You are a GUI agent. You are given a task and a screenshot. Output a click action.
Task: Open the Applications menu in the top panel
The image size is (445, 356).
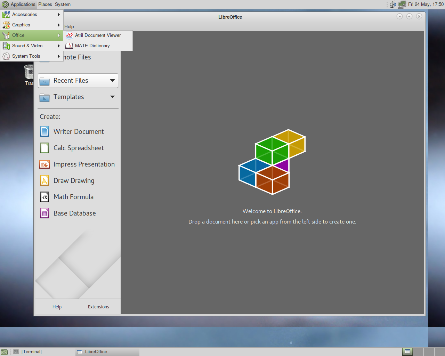click(19, 5)
